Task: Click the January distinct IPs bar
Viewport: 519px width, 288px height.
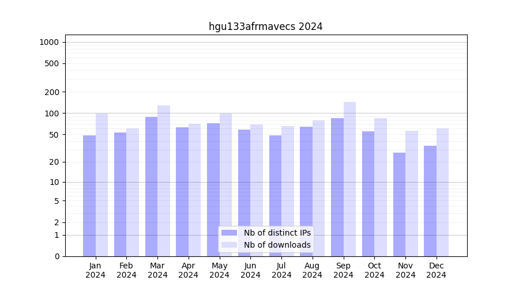Action: click(89, 196)
